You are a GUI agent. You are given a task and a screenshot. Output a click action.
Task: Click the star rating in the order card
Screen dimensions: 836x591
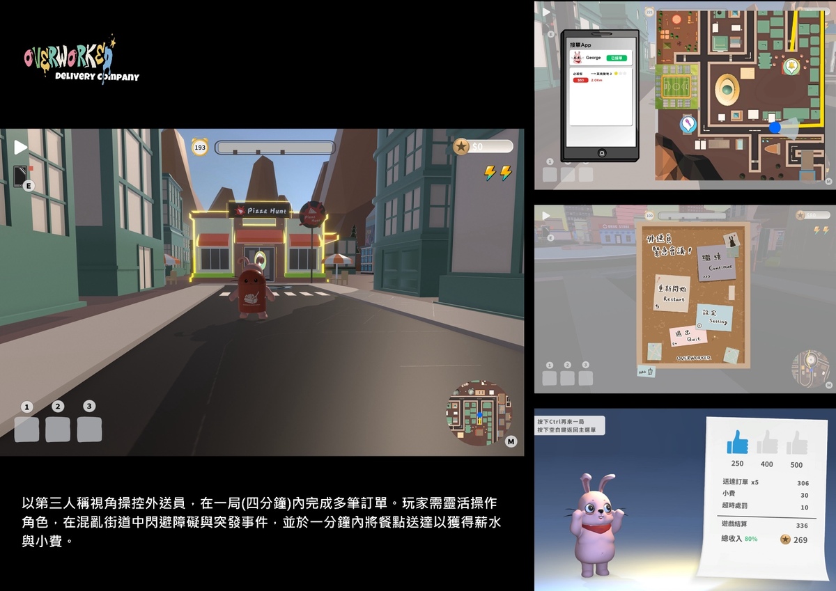[620, 72]
